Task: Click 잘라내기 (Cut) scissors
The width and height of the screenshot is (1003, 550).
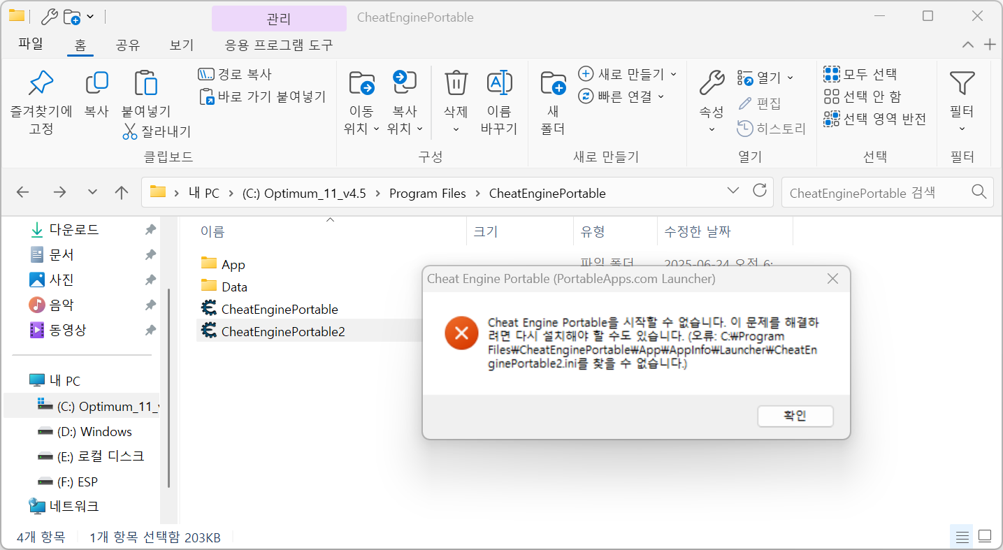Action: [x=157, y=131]
